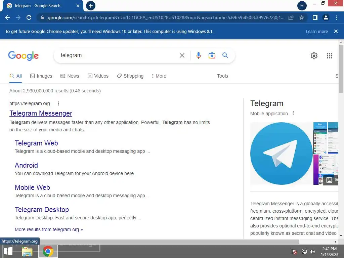The image size is (344, 258).
Task: Open the Android sitelink
Action: [x=26, y=165]
